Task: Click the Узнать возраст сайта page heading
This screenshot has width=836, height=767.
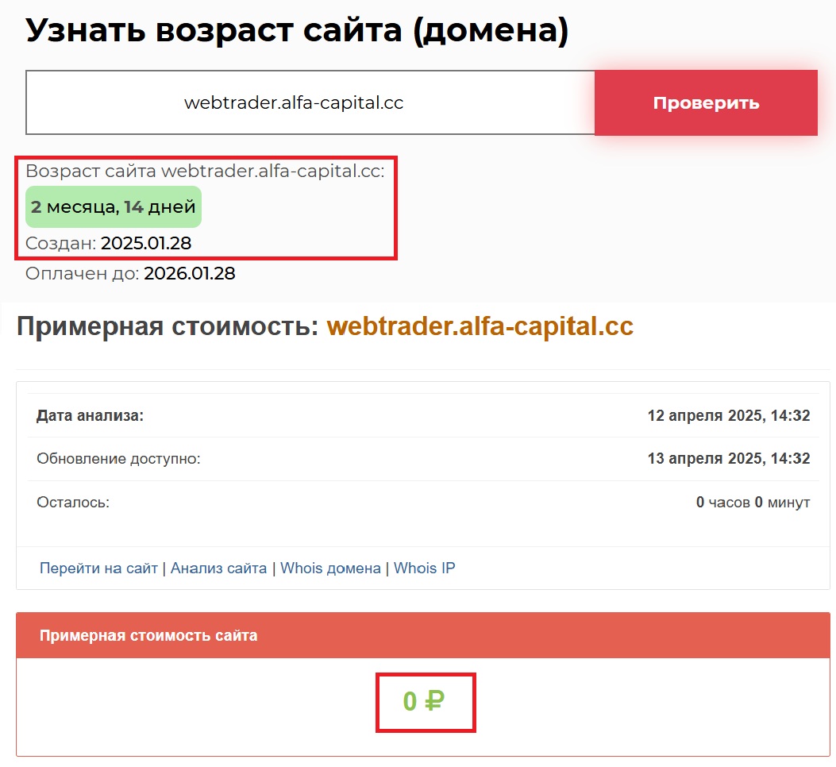Action: click(297, 30)
